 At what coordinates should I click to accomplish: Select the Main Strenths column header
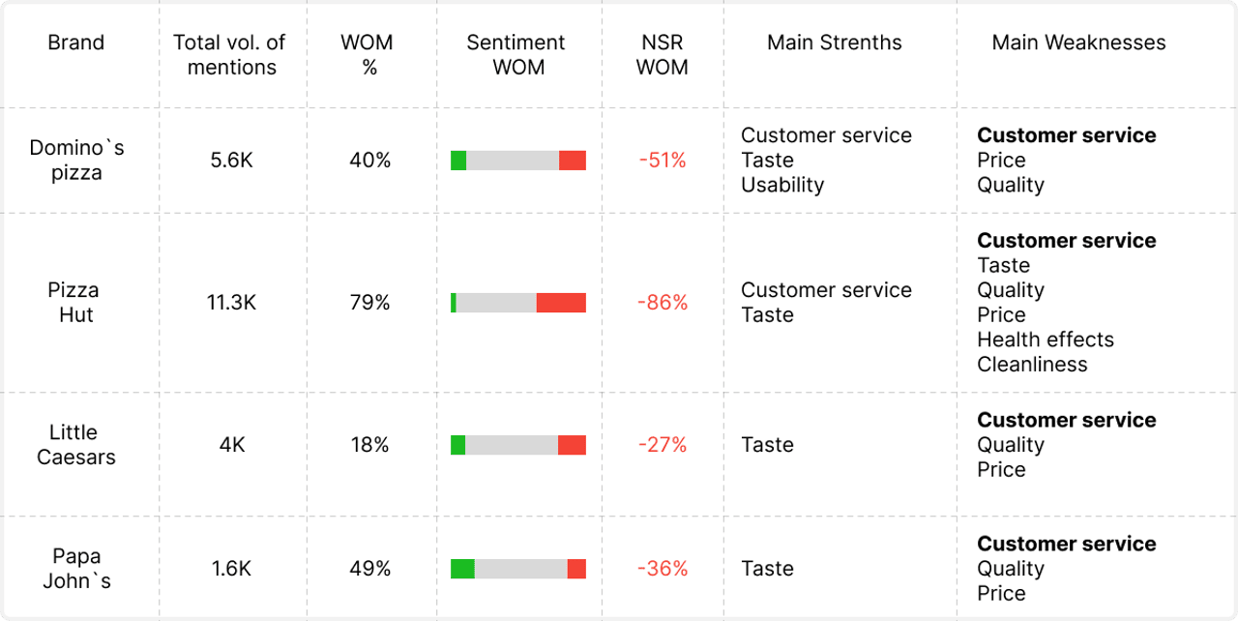pos(834,43)
